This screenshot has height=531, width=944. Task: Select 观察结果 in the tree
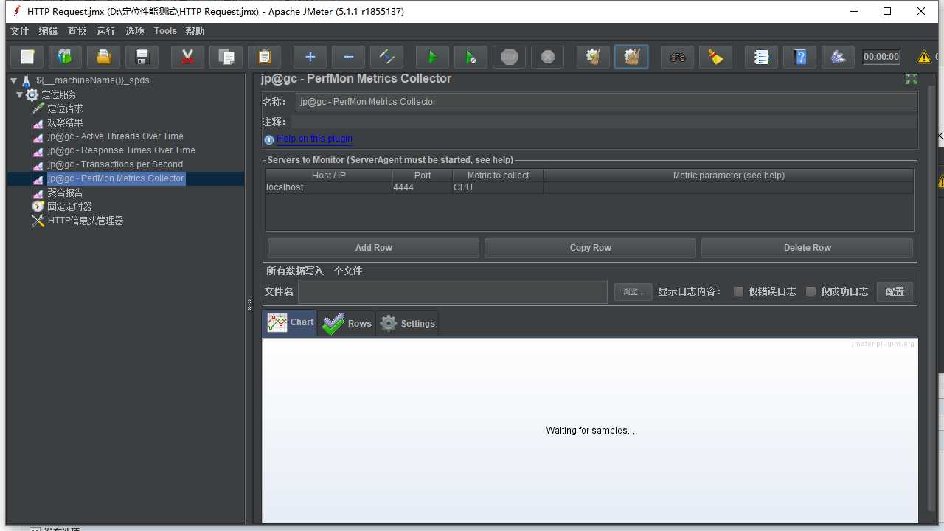pyautogui.click(x=65, y=122)
